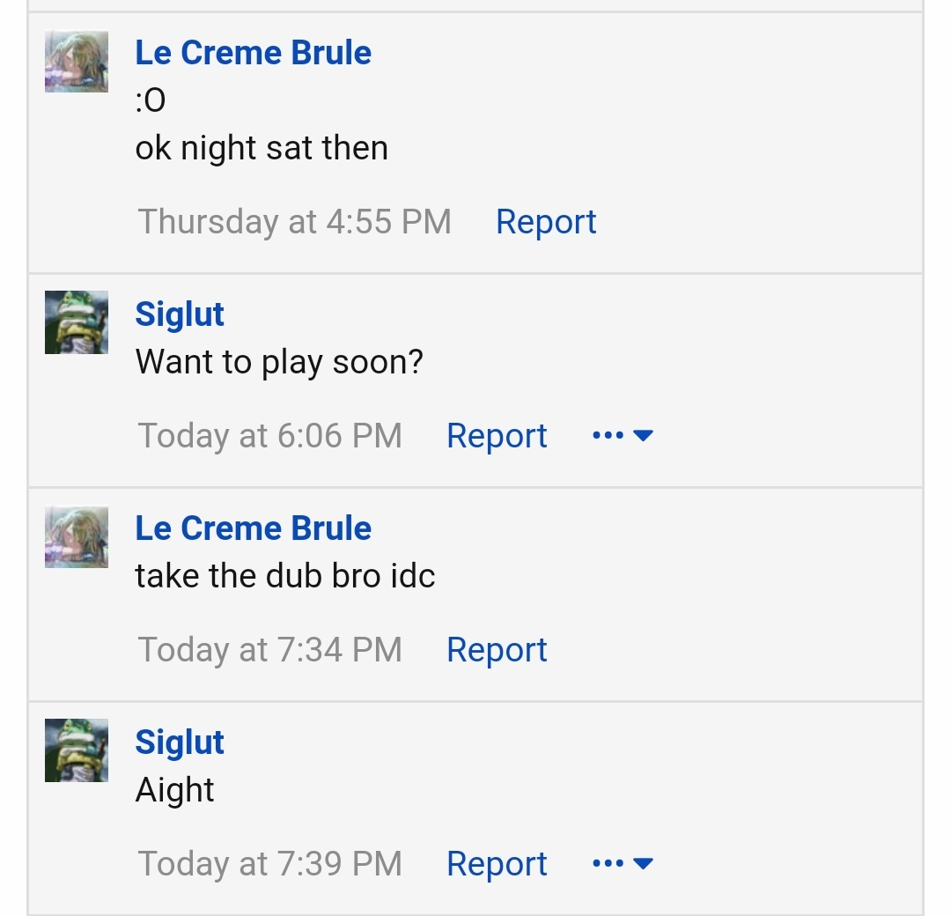The height and width of the screenshot is (916, 951).
Task: Report the Thursday 4:55 PM message
Action: (546, 222)
